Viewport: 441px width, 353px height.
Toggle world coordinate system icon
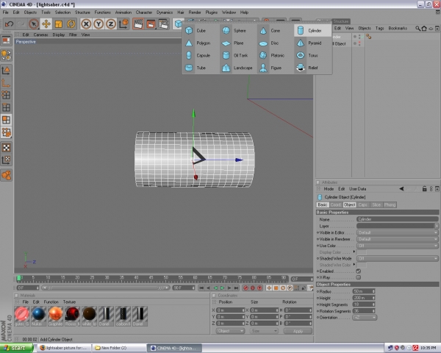(x=123, y=24)
